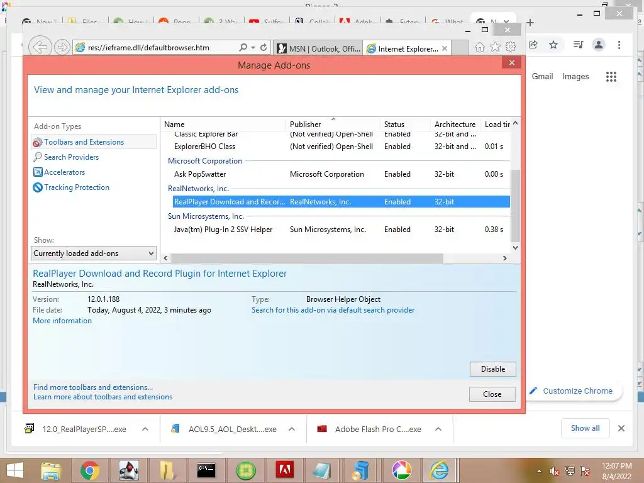Click the search magnifier in IE address bar
644x483 pixels.
[243, 48]
